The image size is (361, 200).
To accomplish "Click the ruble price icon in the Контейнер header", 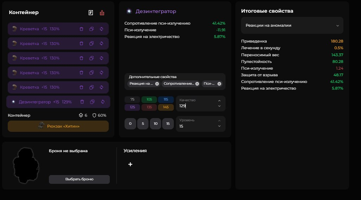I will coord(91,13).
